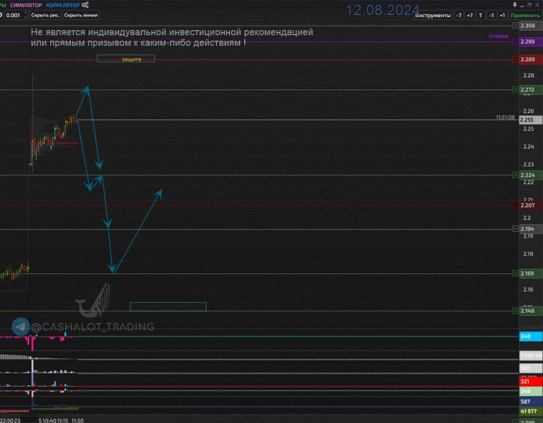Open the СИМУЛЯТОР tab
543x423 pixels.
pyautogui.click(x=26, y=5)
